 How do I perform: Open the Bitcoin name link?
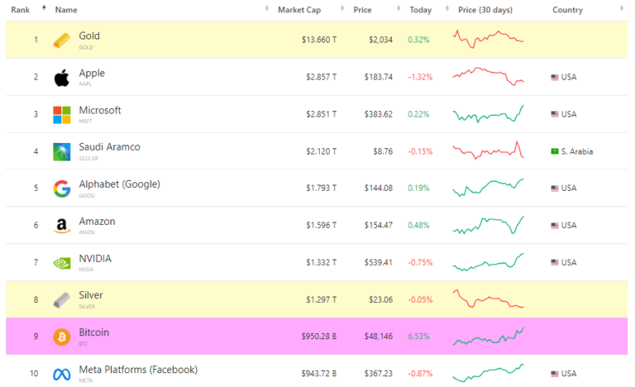point(93,332)
